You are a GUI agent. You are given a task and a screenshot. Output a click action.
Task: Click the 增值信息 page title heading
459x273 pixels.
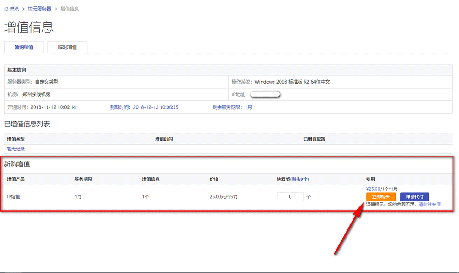[29, 27]
